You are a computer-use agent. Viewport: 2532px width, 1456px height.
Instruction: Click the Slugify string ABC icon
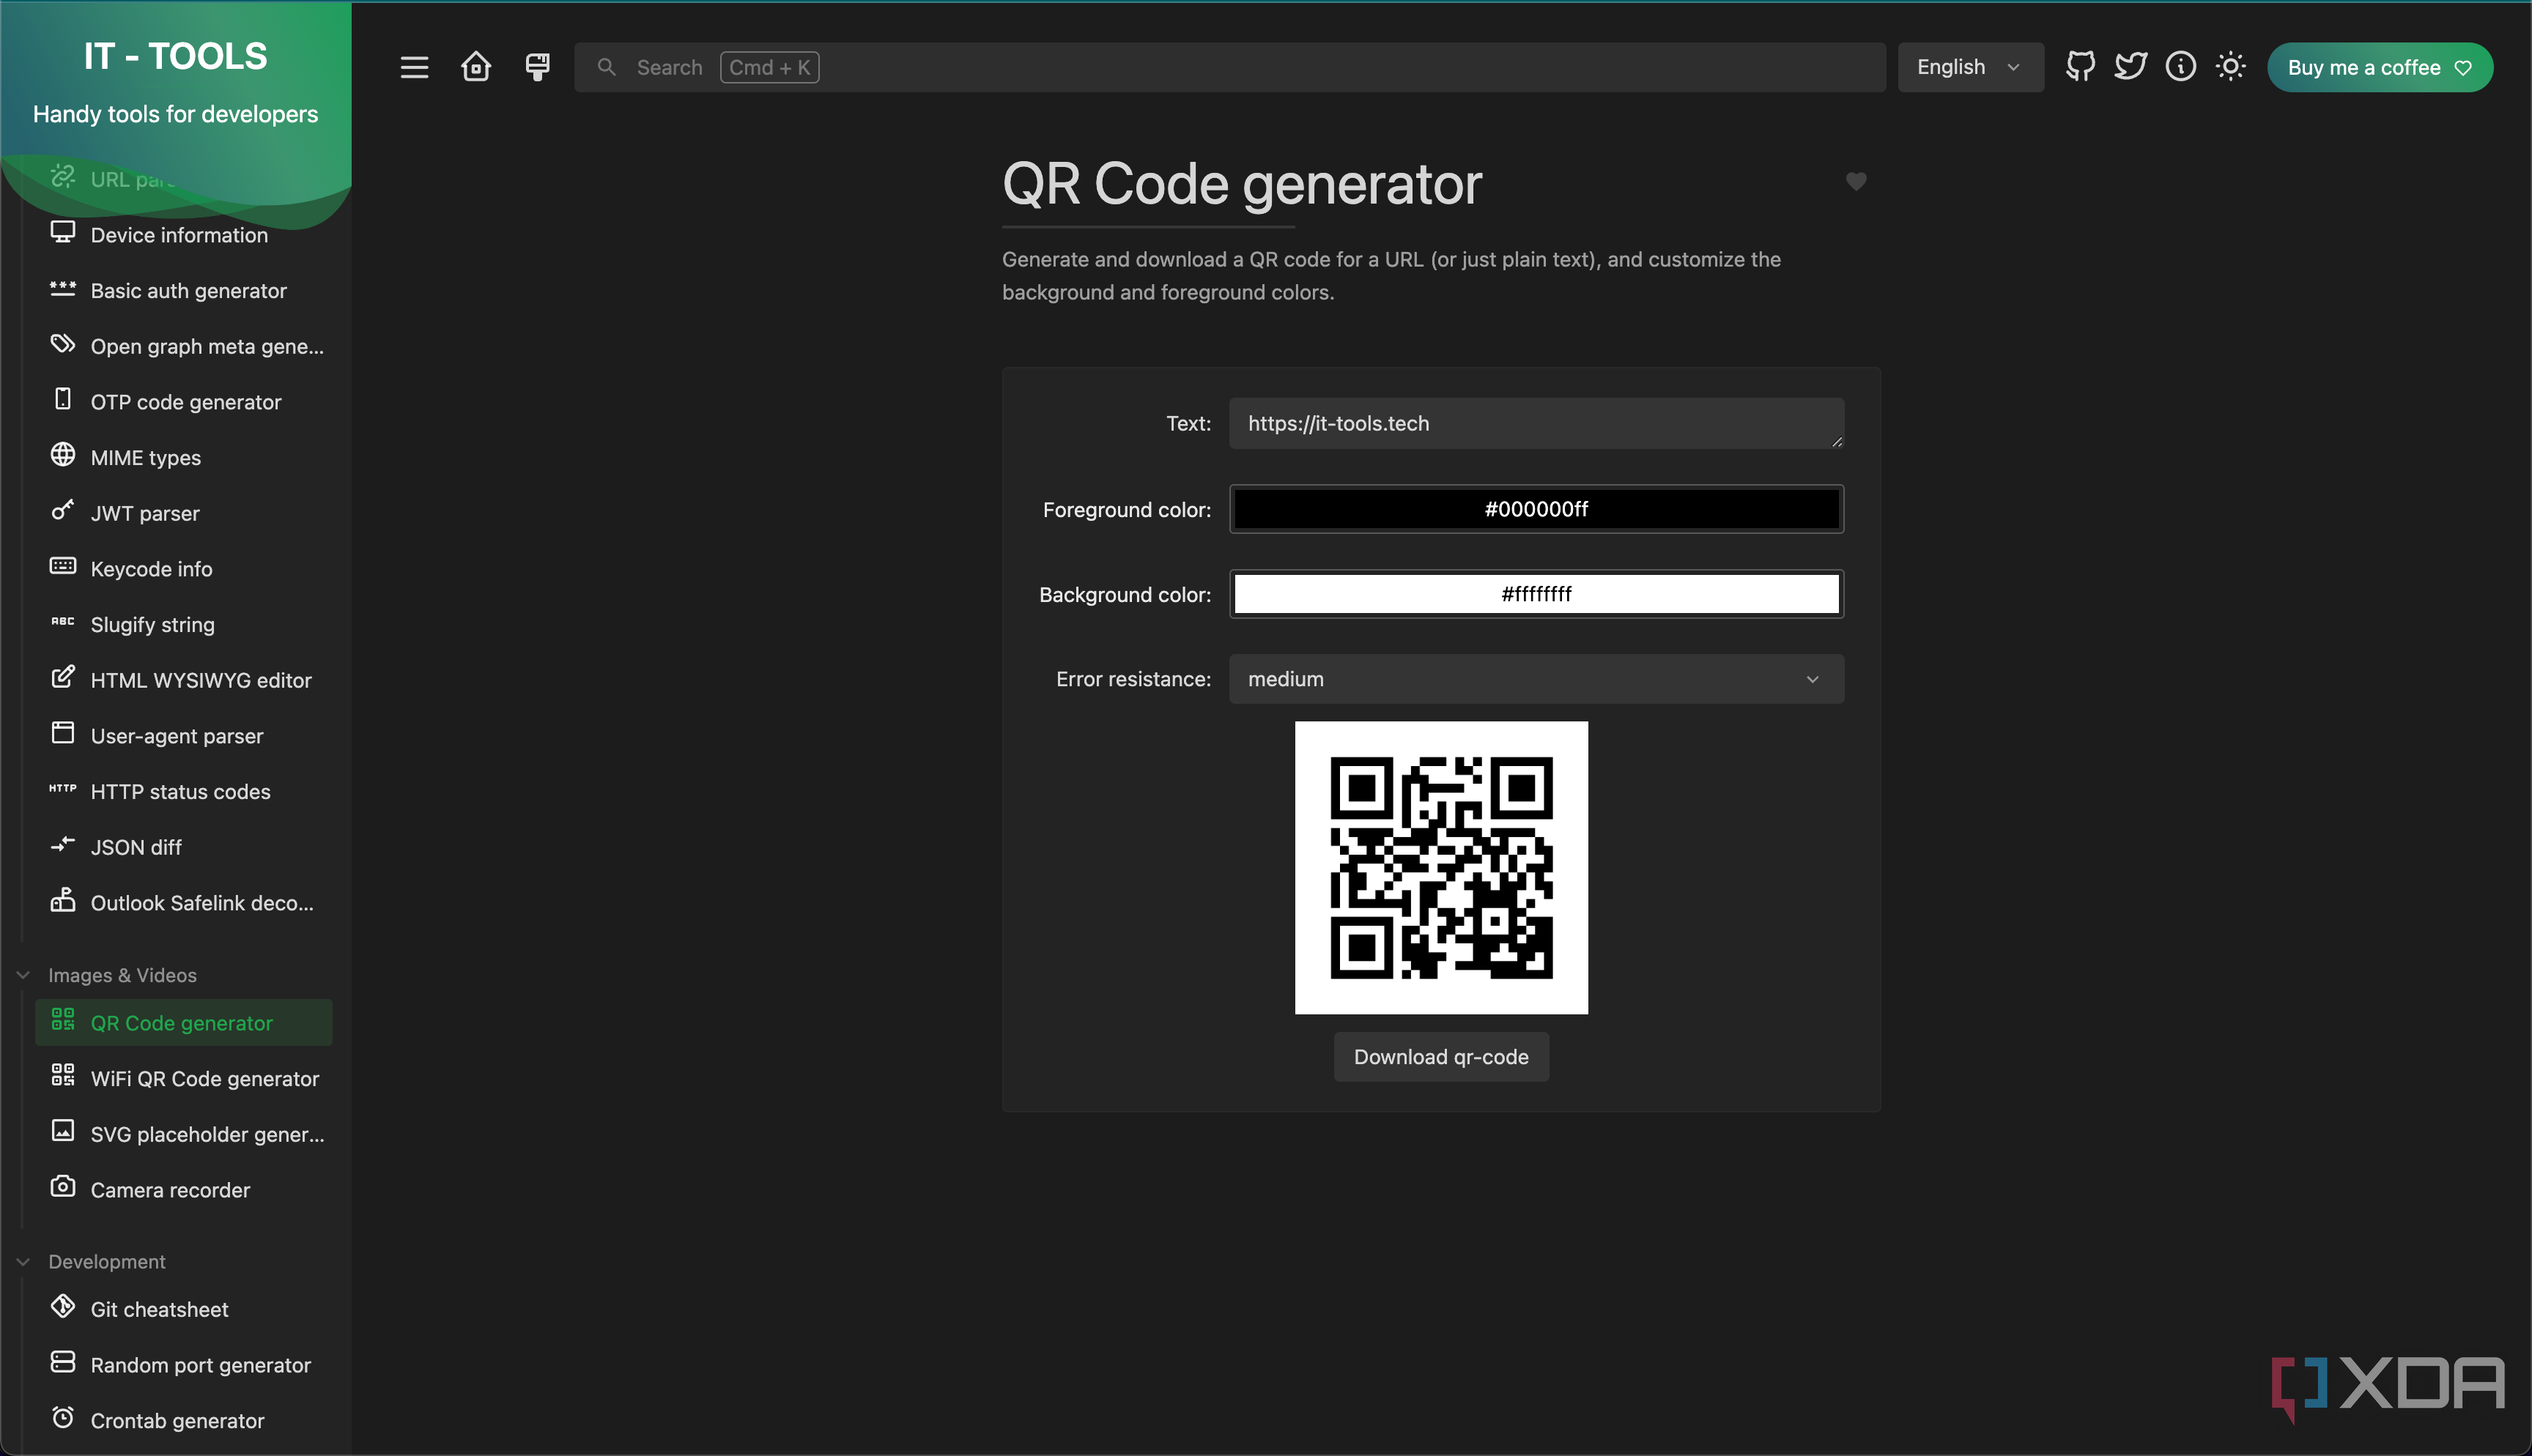click(63, 622)
